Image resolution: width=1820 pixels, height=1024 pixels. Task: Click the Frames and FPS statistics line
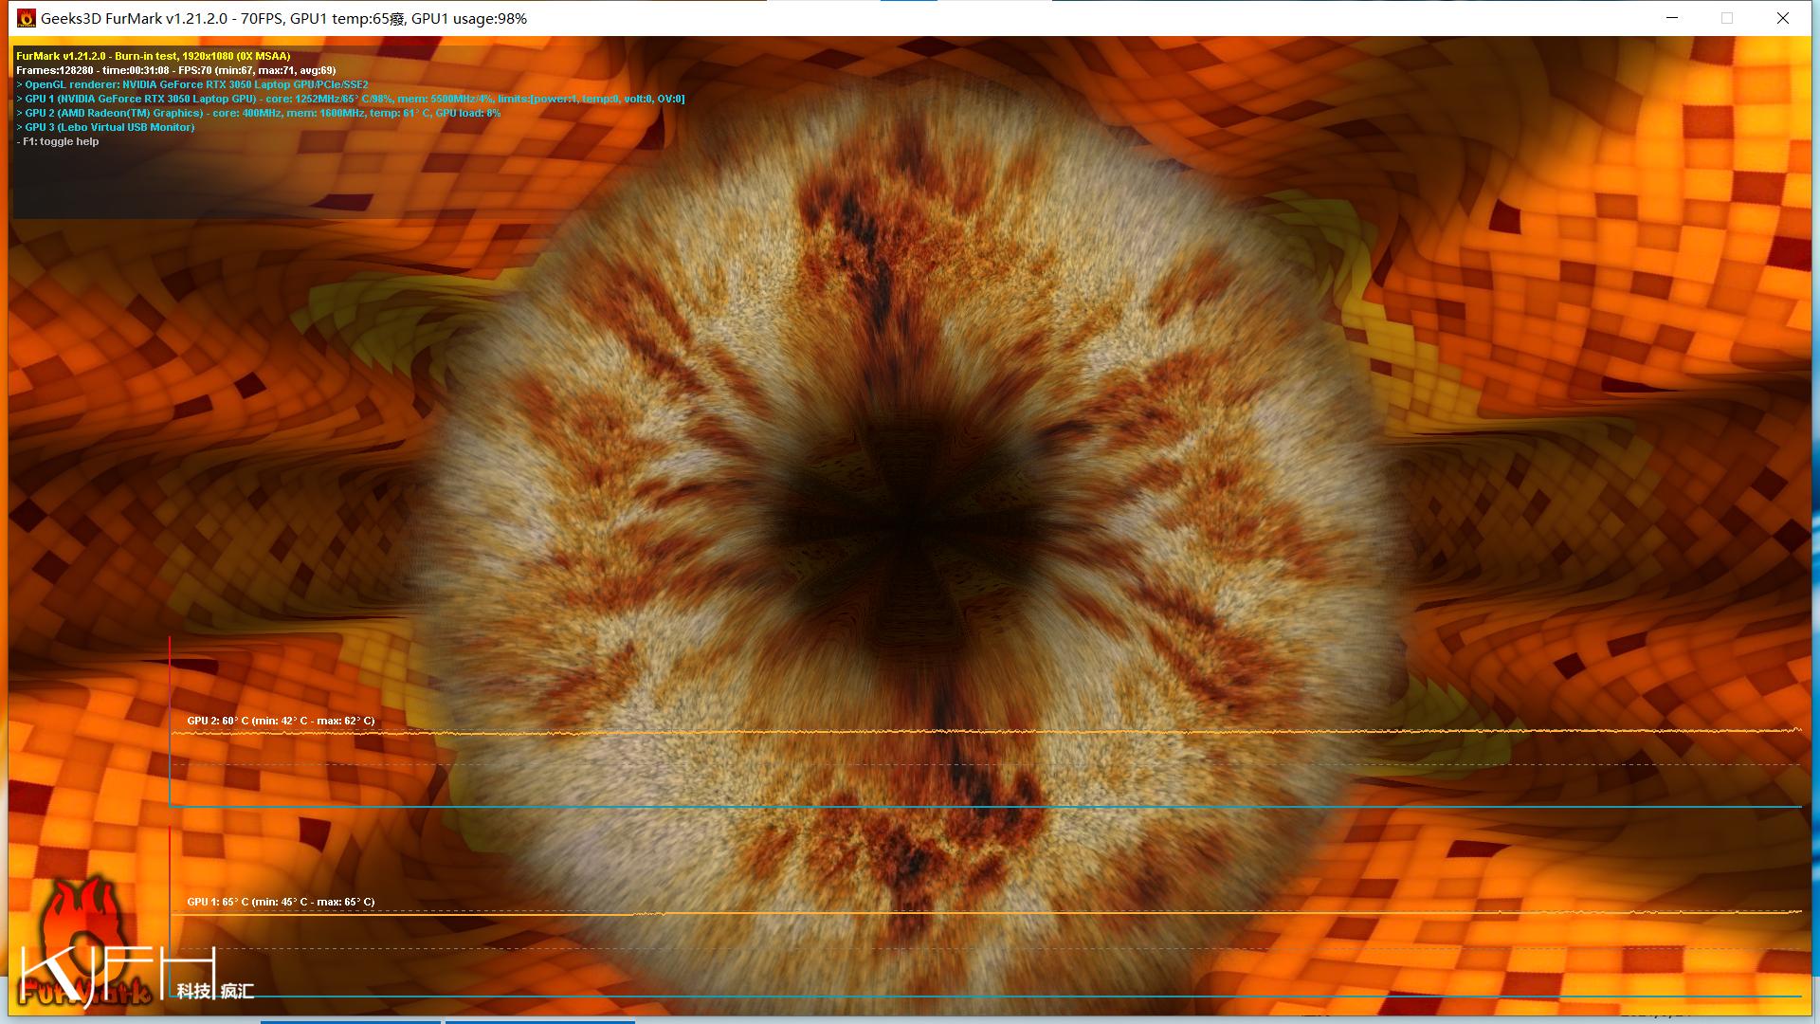[175, 70]
